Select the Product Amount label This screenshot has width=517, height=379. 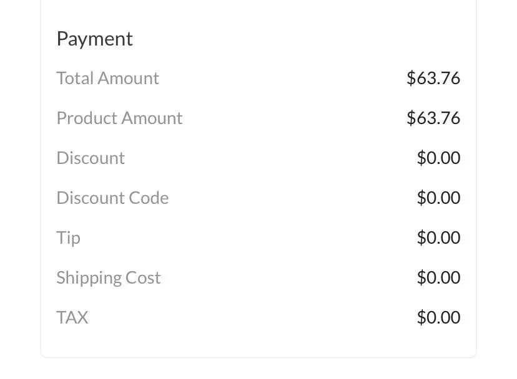pyautogui.click(x=119, y=118)
